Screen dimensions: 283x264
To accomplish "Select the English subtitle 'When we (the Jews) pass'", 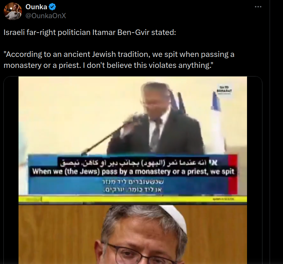I will (x=133, y=171).
